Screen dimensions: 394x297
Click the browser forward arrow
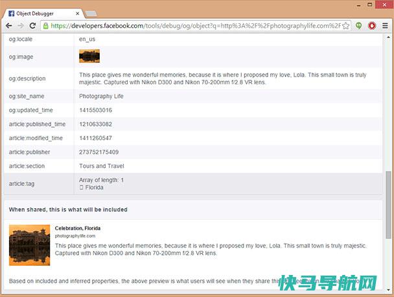pyautogui.click(x=21, y=26)
